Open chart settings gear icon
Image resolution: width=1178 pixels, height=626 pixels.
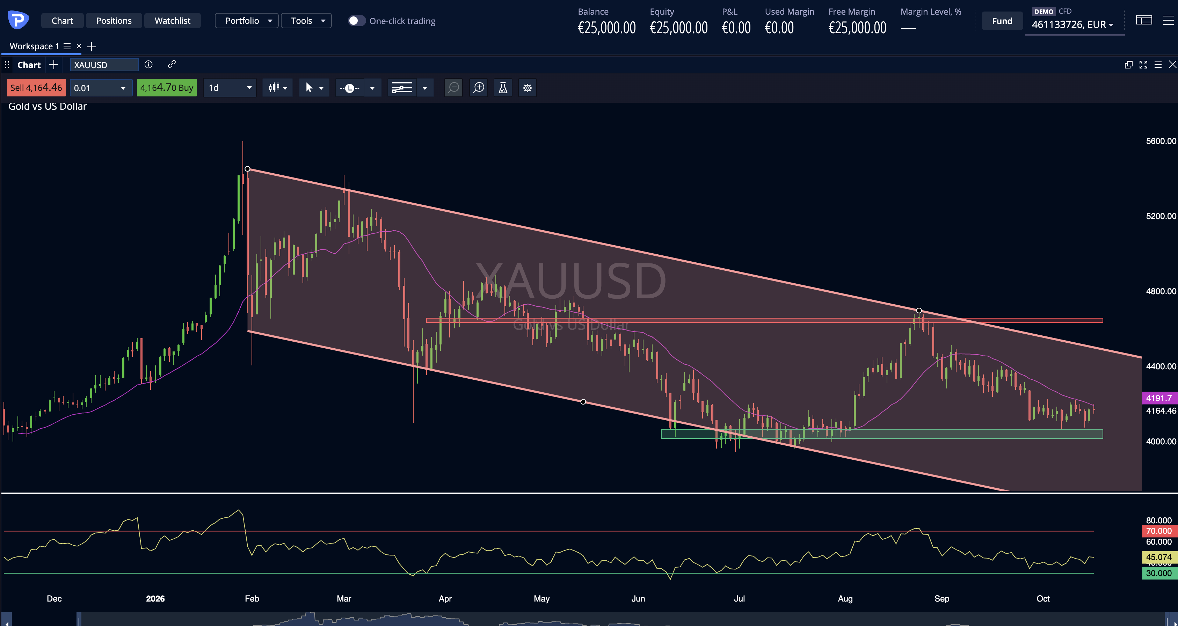point(527,88)
